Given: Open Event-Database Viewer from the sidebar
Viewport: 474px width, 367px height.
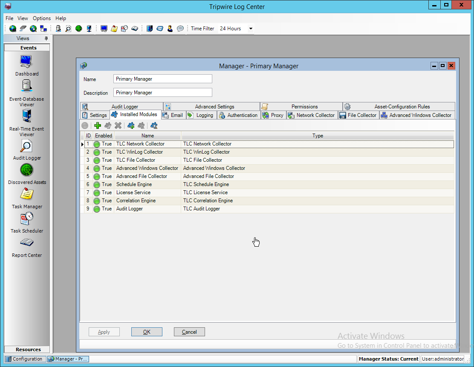Looking at the screenshot, I should pos(26,93).
